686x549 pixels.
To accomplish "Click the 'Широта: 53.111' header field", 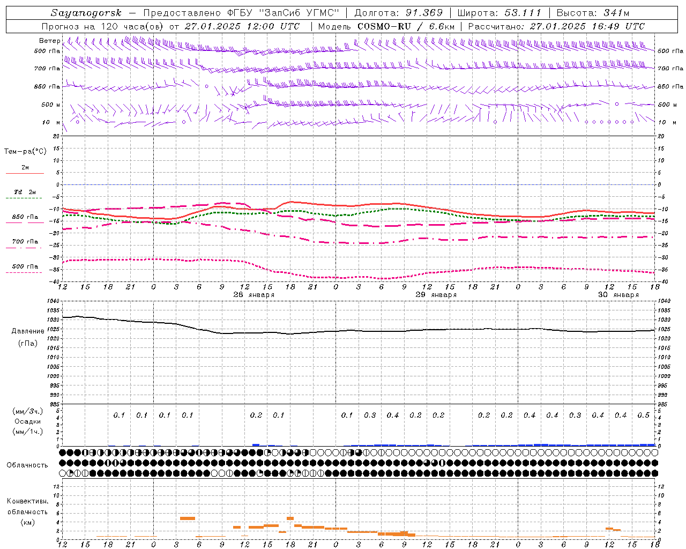I will [499, 13].
